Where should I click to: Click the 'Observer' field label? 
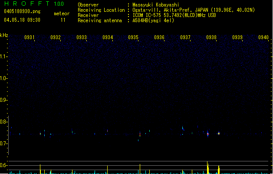click(x=88, y=5)
